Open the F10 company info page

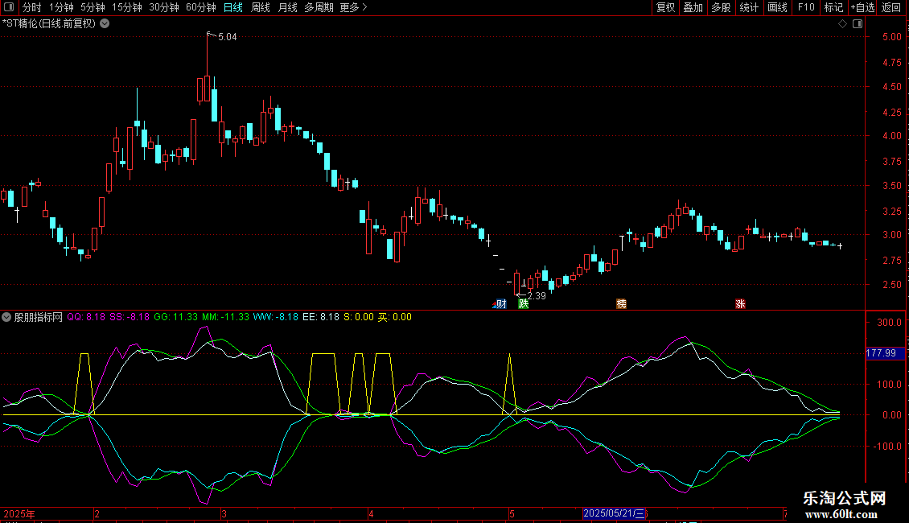pos(805,7)
